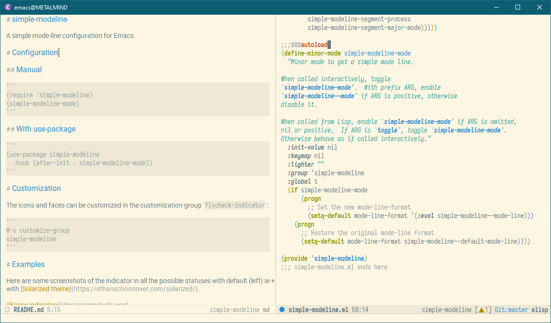Click the :lighter keyword line
Image resolution: width=551 pixels, height=323 pixels.
[x=306, y=164]
